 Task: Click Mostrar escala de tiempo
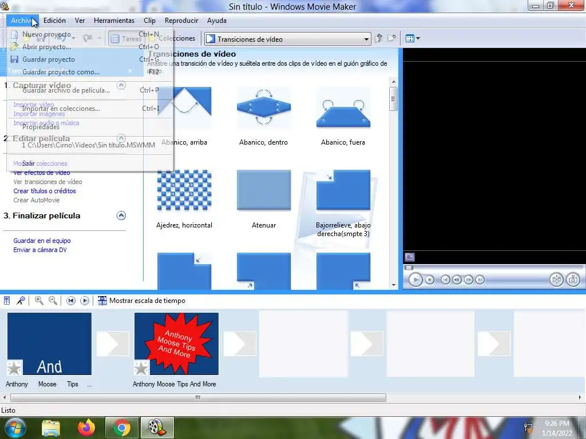(x=141, y=301)
